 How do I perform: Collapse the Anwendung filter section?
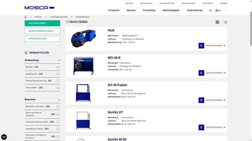pyautogui.click(x=59, y=60)
